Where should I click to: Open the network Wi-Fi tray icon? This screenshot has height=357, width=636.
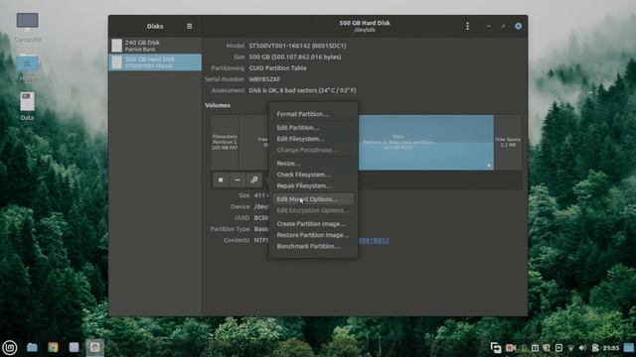[x=570, y=348]
